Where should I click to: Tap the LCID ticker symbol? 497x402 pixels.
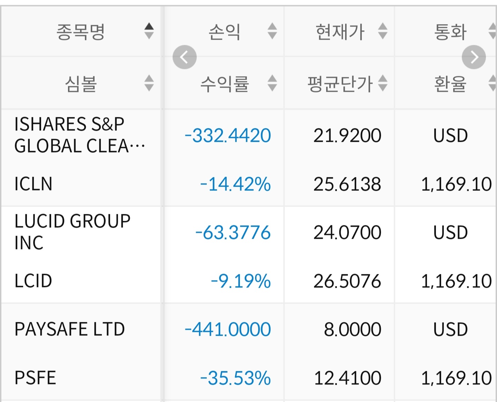33,281
